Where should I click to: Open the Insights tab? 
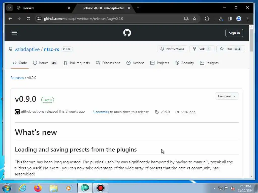pyautogui.click(x=209, y=63)
